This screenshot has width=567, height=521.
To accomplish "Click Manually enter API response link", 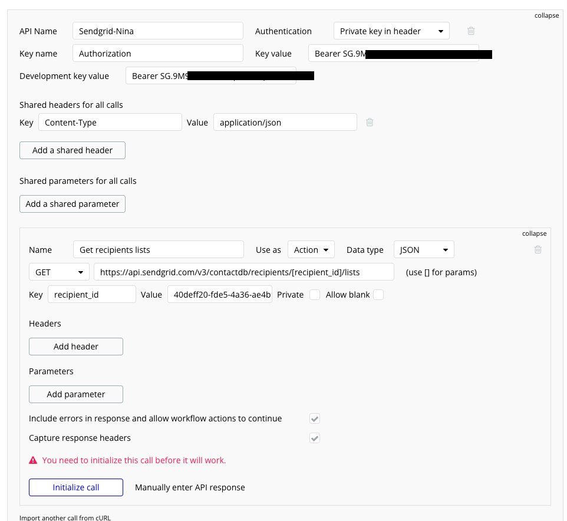I will coord(190,487).
